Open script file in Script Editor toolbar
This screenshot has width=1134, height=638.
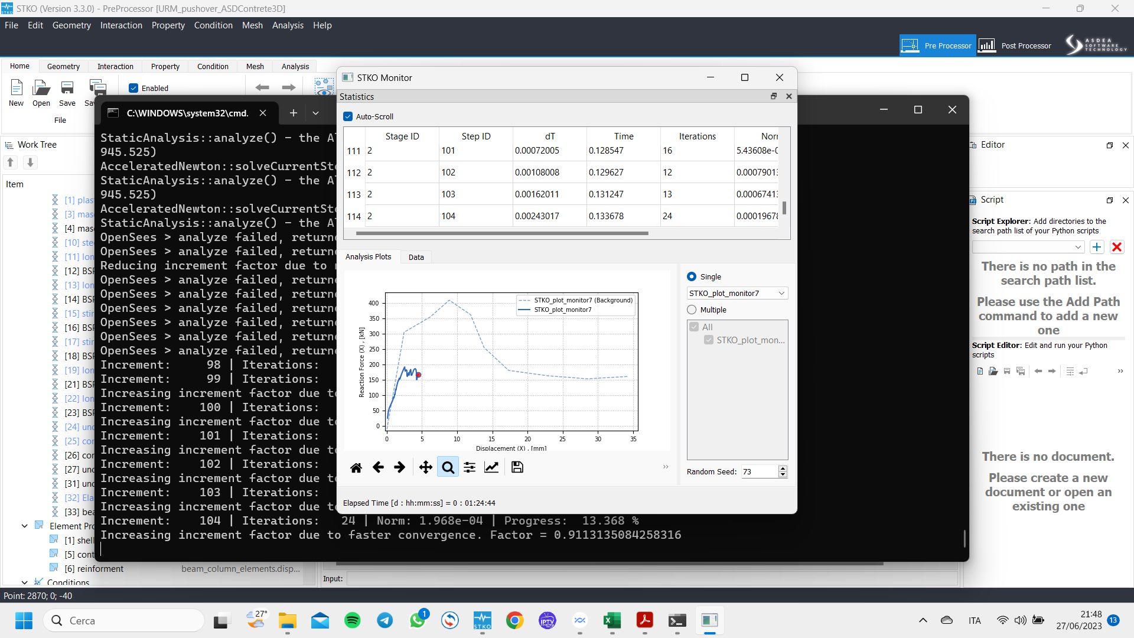point(993,371)
